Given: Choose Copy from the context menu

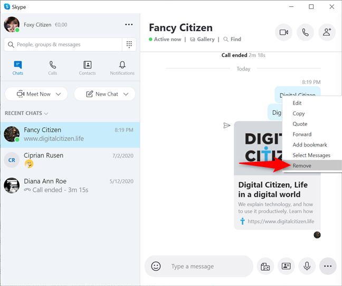Looking at the screenshot, I should tap(312, 113).
